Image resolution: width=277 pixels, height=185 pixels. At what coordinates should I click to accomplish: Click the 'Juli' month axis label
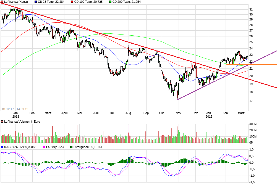click(112, 113)
